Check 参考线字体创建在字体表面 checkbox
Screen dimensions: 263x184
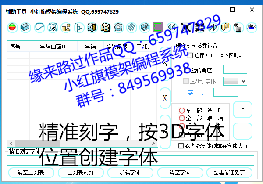click(x=181, y=146)
